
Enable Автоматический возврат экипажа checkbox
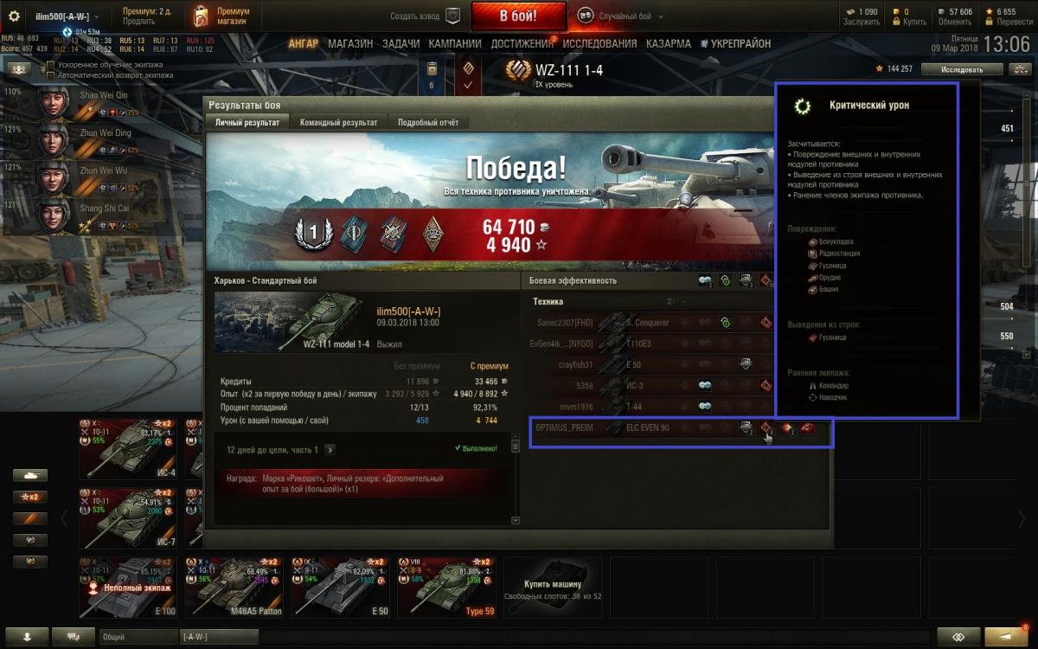point(50,75)
